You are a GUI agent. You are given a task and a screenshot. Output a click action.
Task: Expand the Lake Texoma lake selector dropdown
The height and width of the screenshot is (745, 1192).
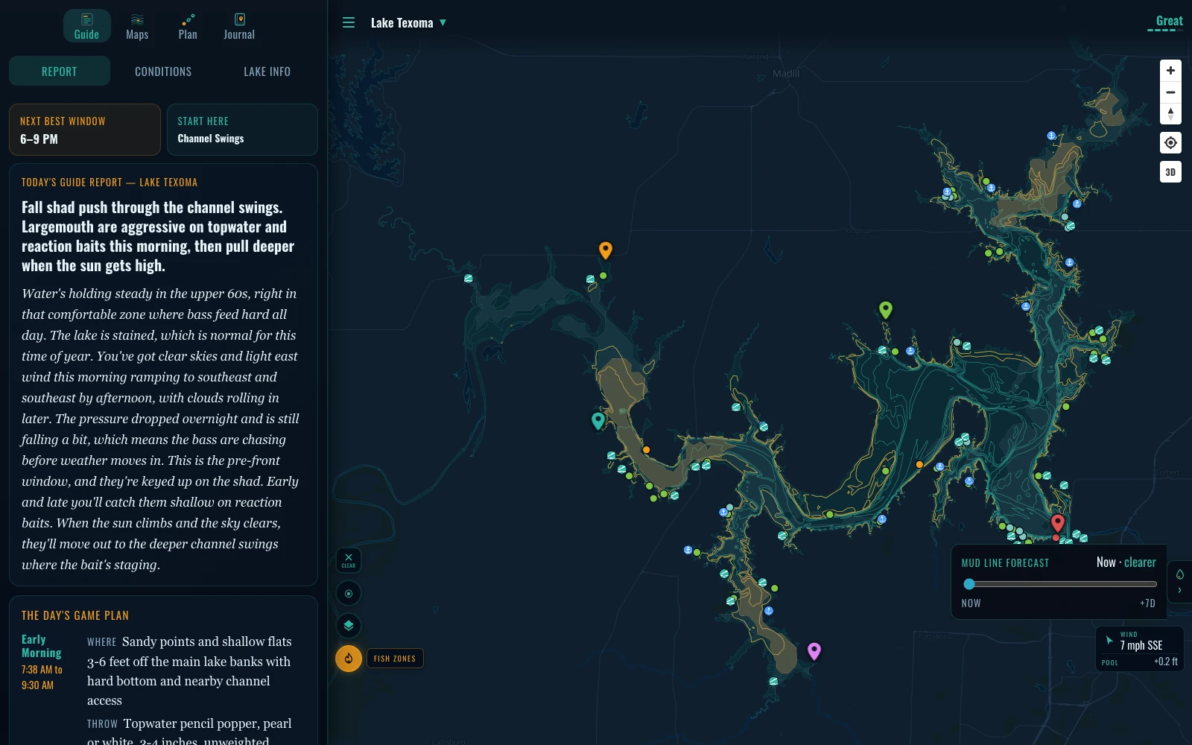click(408, 23)
